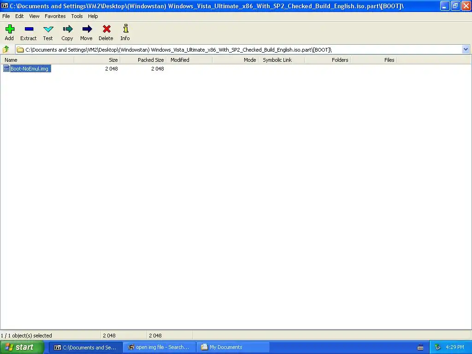The width and height of the screenshot is (472, 354).
Task: Expand the address path dropdown arrow
Action: pyautogui.click(x=466, y=49)
